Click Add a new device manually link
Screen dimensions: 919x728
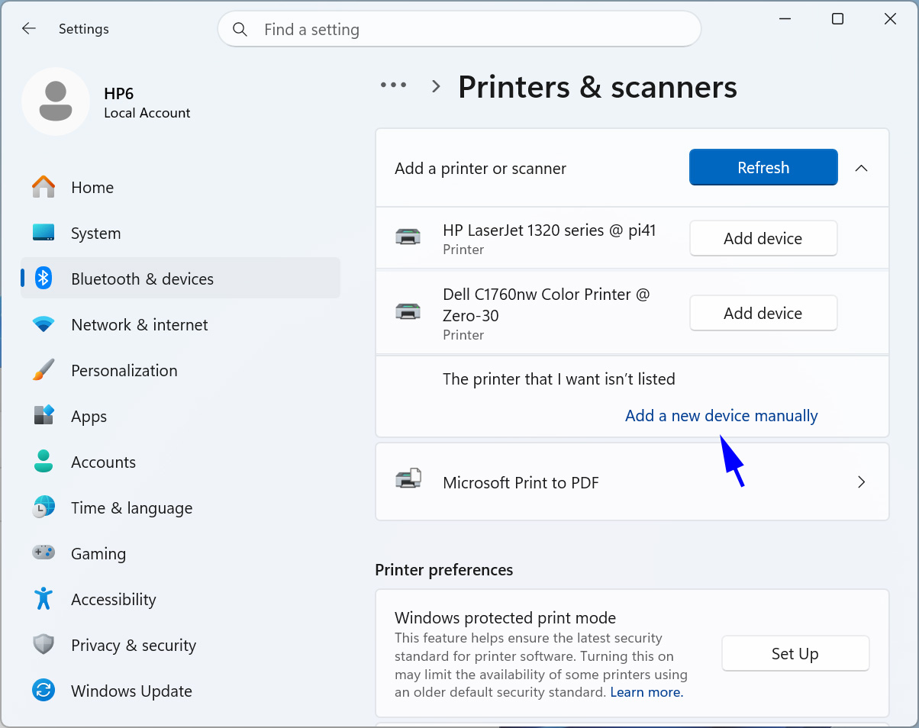(x=721, y=416)
